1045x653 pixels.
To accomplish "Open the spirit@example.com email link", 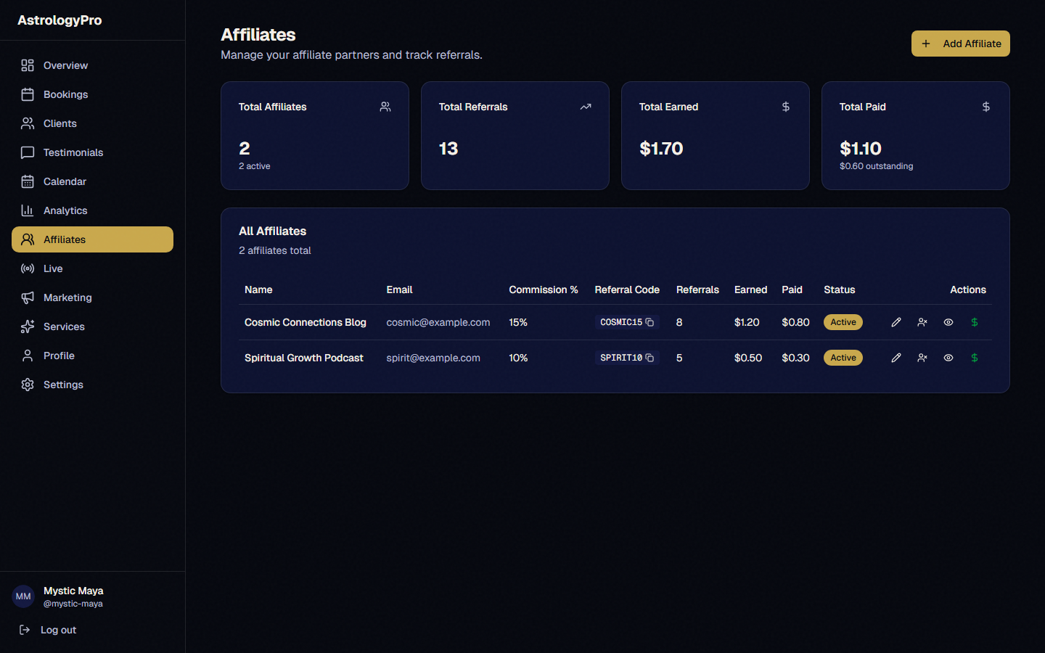I will click(x=433, y=358).
